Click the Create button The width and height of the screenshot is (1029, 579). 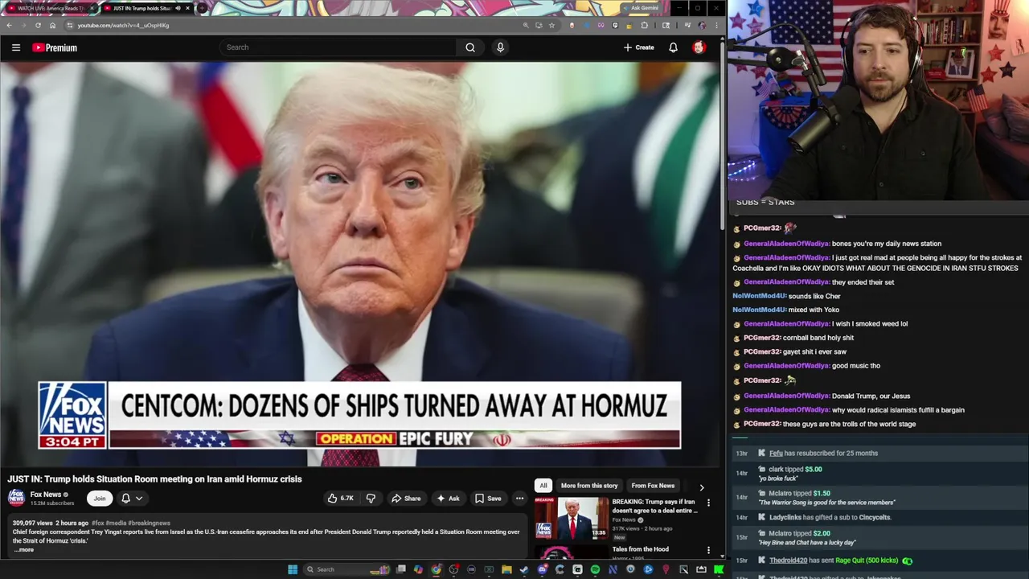[x=639, y=47]
